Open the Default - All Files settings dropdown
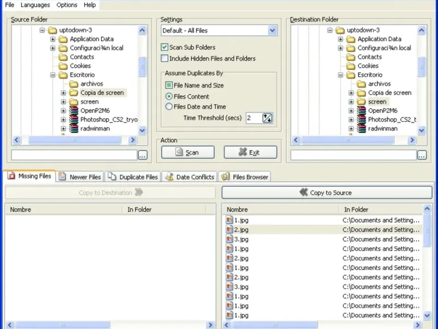Image resolution: width=438 pixels, height=329 pixels. (x=272, y=30)
